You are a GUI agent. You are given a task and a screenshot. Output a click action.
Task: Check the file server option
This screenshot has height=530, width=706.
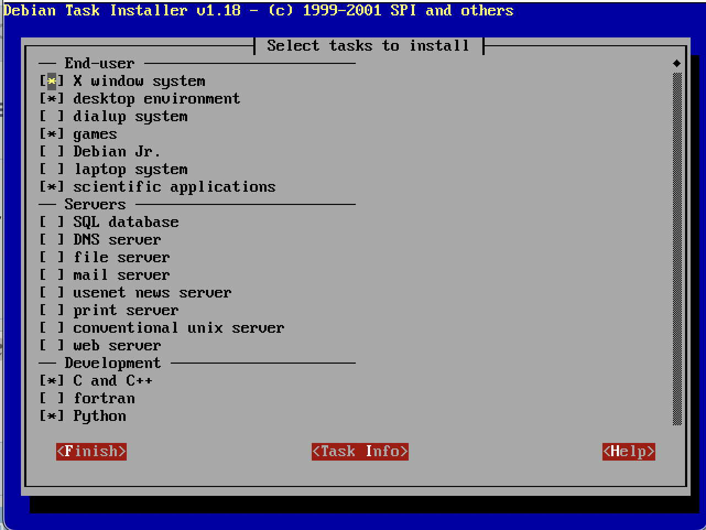coord(52,258)
